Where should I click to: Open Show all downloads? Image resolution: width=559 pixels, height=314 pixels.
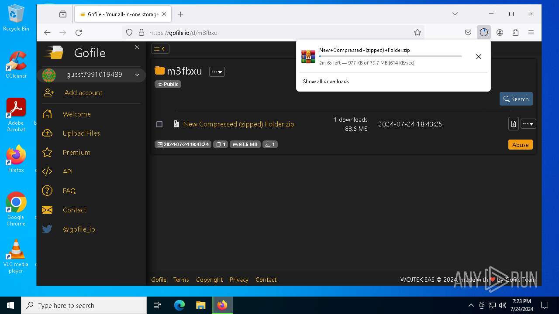coord(326,82)
